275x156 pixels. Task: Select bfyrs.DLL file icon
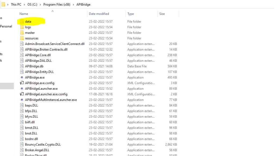click(x=22, y=117)
